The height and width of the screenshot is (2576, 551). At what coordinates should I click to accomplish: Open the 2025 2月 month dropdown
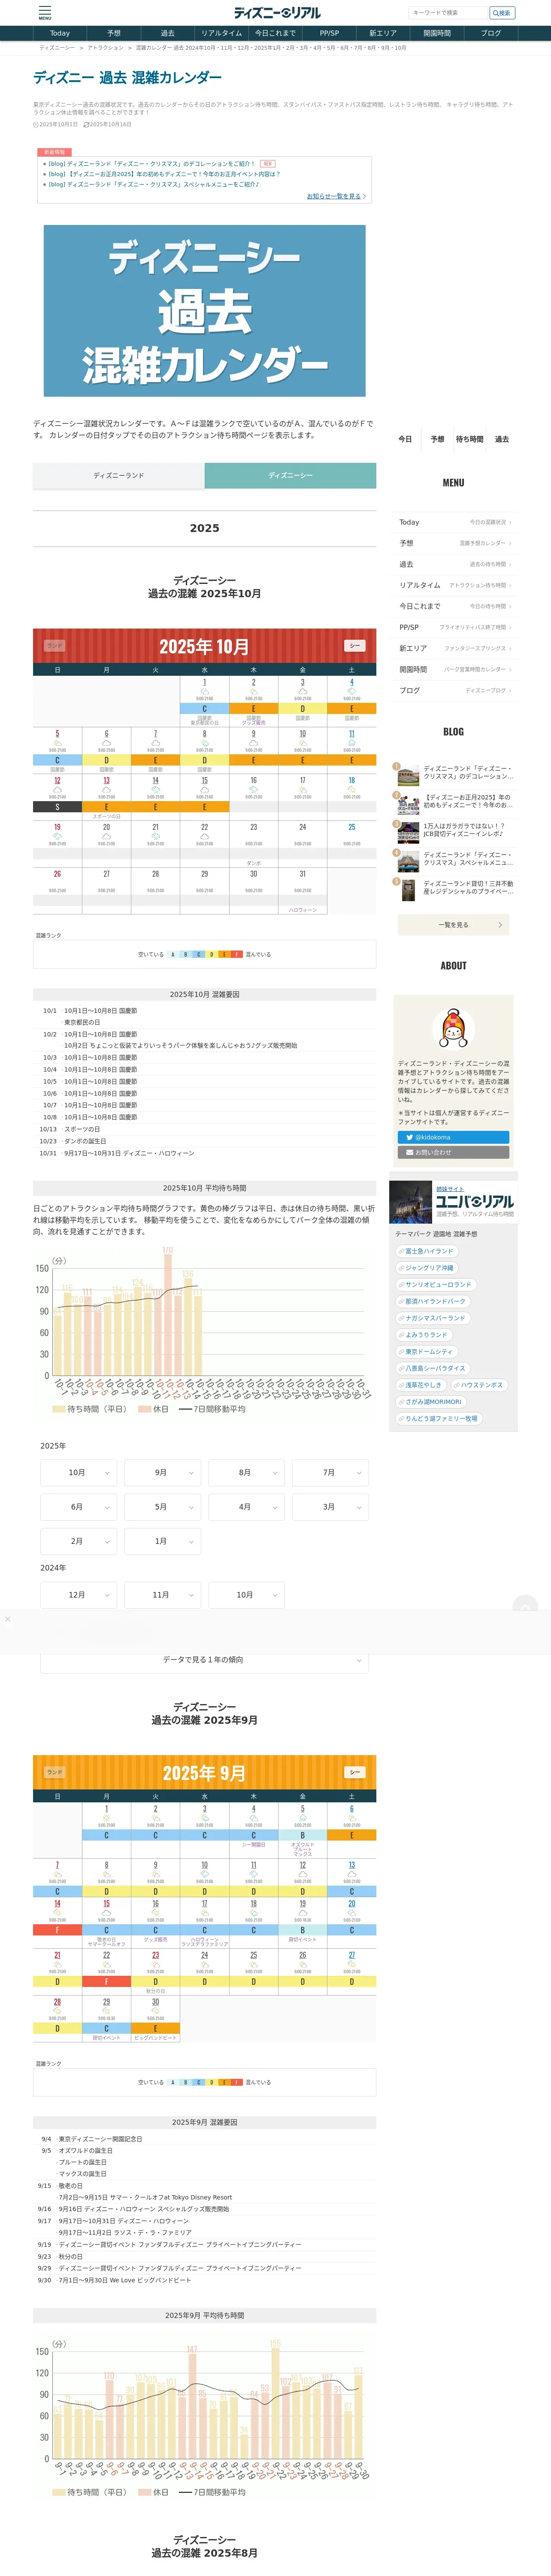pyautogui.click(x=78, y=1541)
